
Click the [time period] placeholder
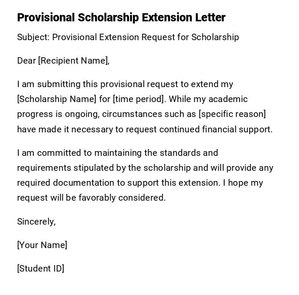[x=138, y=99]
